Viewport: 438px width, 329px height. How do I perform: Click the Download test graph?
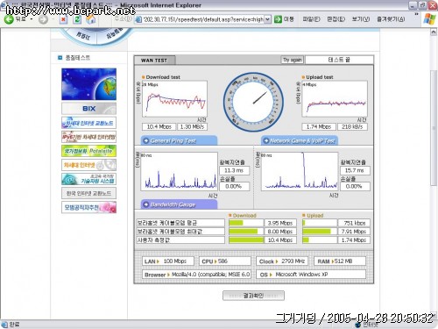(x=174, y=99)
